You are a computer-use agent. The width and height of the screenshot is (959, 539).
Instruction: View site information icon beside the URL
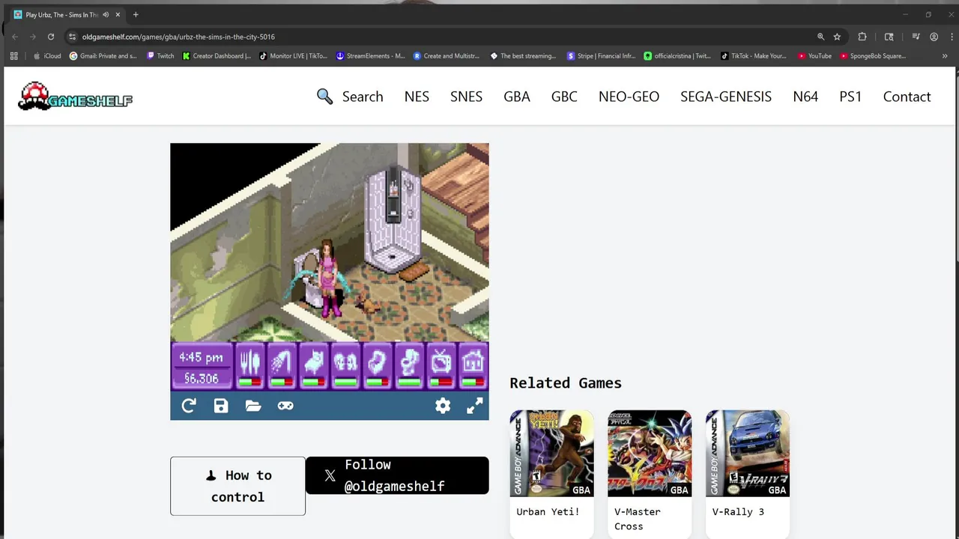[x=72, y=37]
